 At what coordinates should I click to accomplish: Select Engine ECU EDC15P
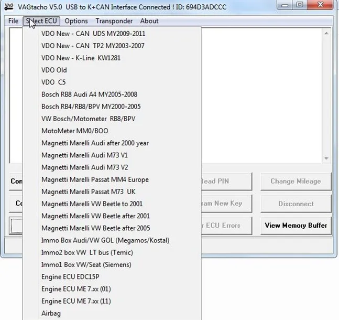pos(70,276)
